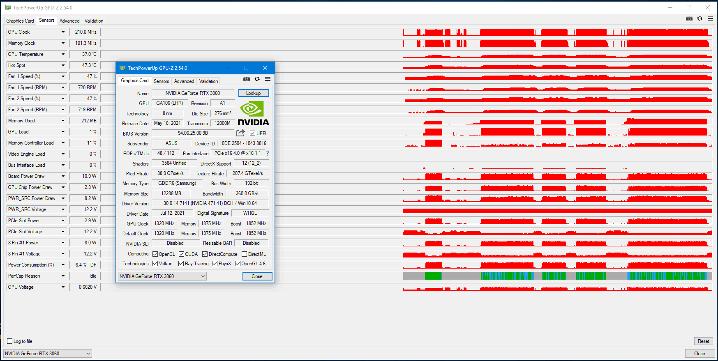
Task: Click the GPU Temperature value 37.0 °C
Action: [84, 54]
